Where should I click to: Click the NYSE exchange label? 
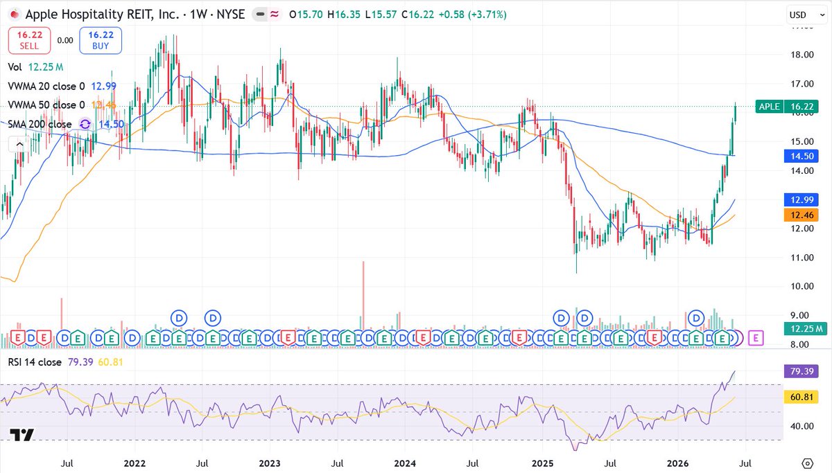229,15
